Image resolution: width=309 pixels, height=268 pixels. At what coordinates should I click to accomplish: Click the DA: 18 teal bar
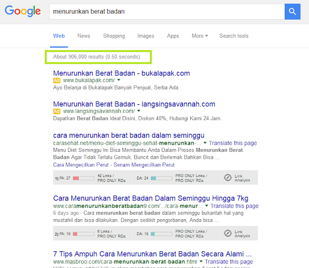(x=161, y=234)
